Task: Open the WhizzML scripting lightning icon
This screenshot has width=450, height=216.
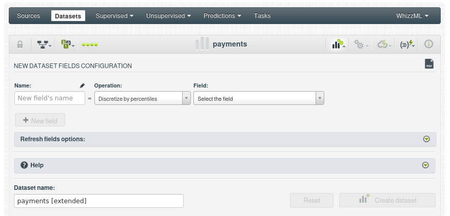Action: pos(407,45)
